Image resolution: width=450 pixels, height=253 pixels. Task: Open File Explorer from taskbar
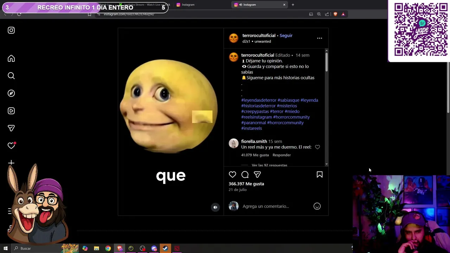[96, 248]
